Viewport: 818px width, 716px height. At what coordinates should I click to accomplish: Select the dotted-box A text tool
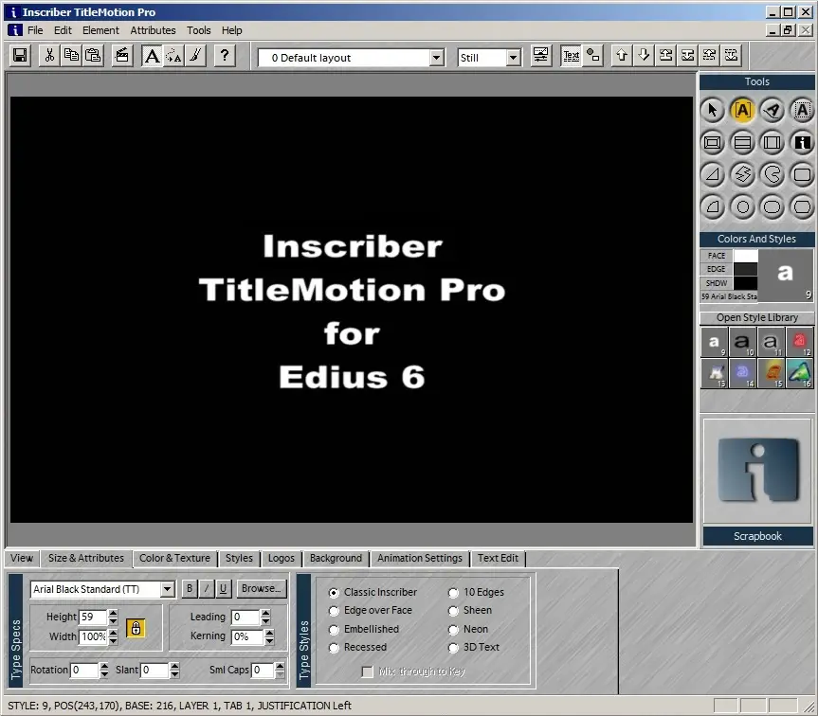802,111
